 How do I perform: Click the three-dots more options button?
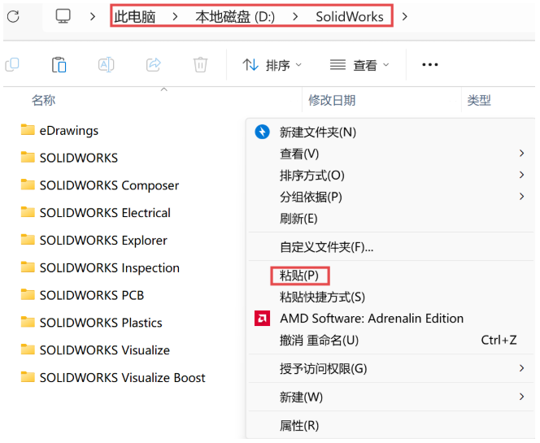430,65
